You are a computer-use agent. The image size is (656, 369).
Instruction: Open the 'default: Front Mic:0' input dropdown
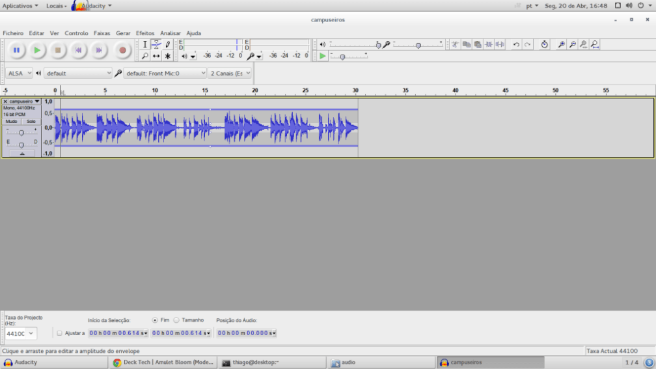pyautogui.click(x=165, y=74)
